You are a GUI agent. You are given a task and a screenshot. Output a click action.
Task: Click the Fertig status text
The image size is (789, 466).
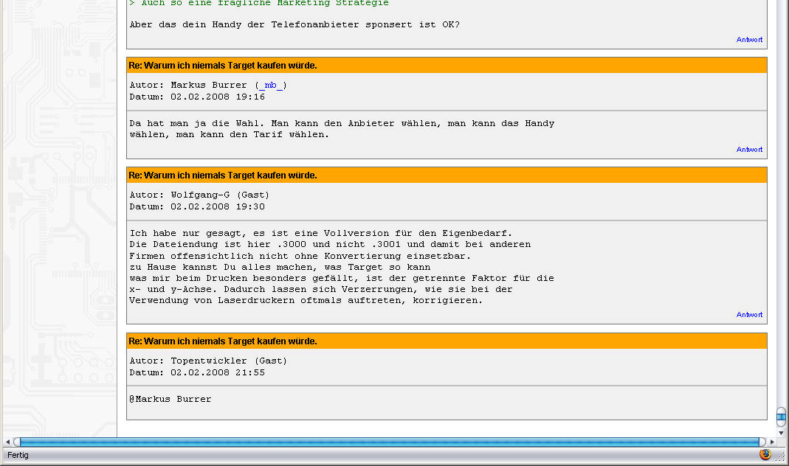pos(18,455)
